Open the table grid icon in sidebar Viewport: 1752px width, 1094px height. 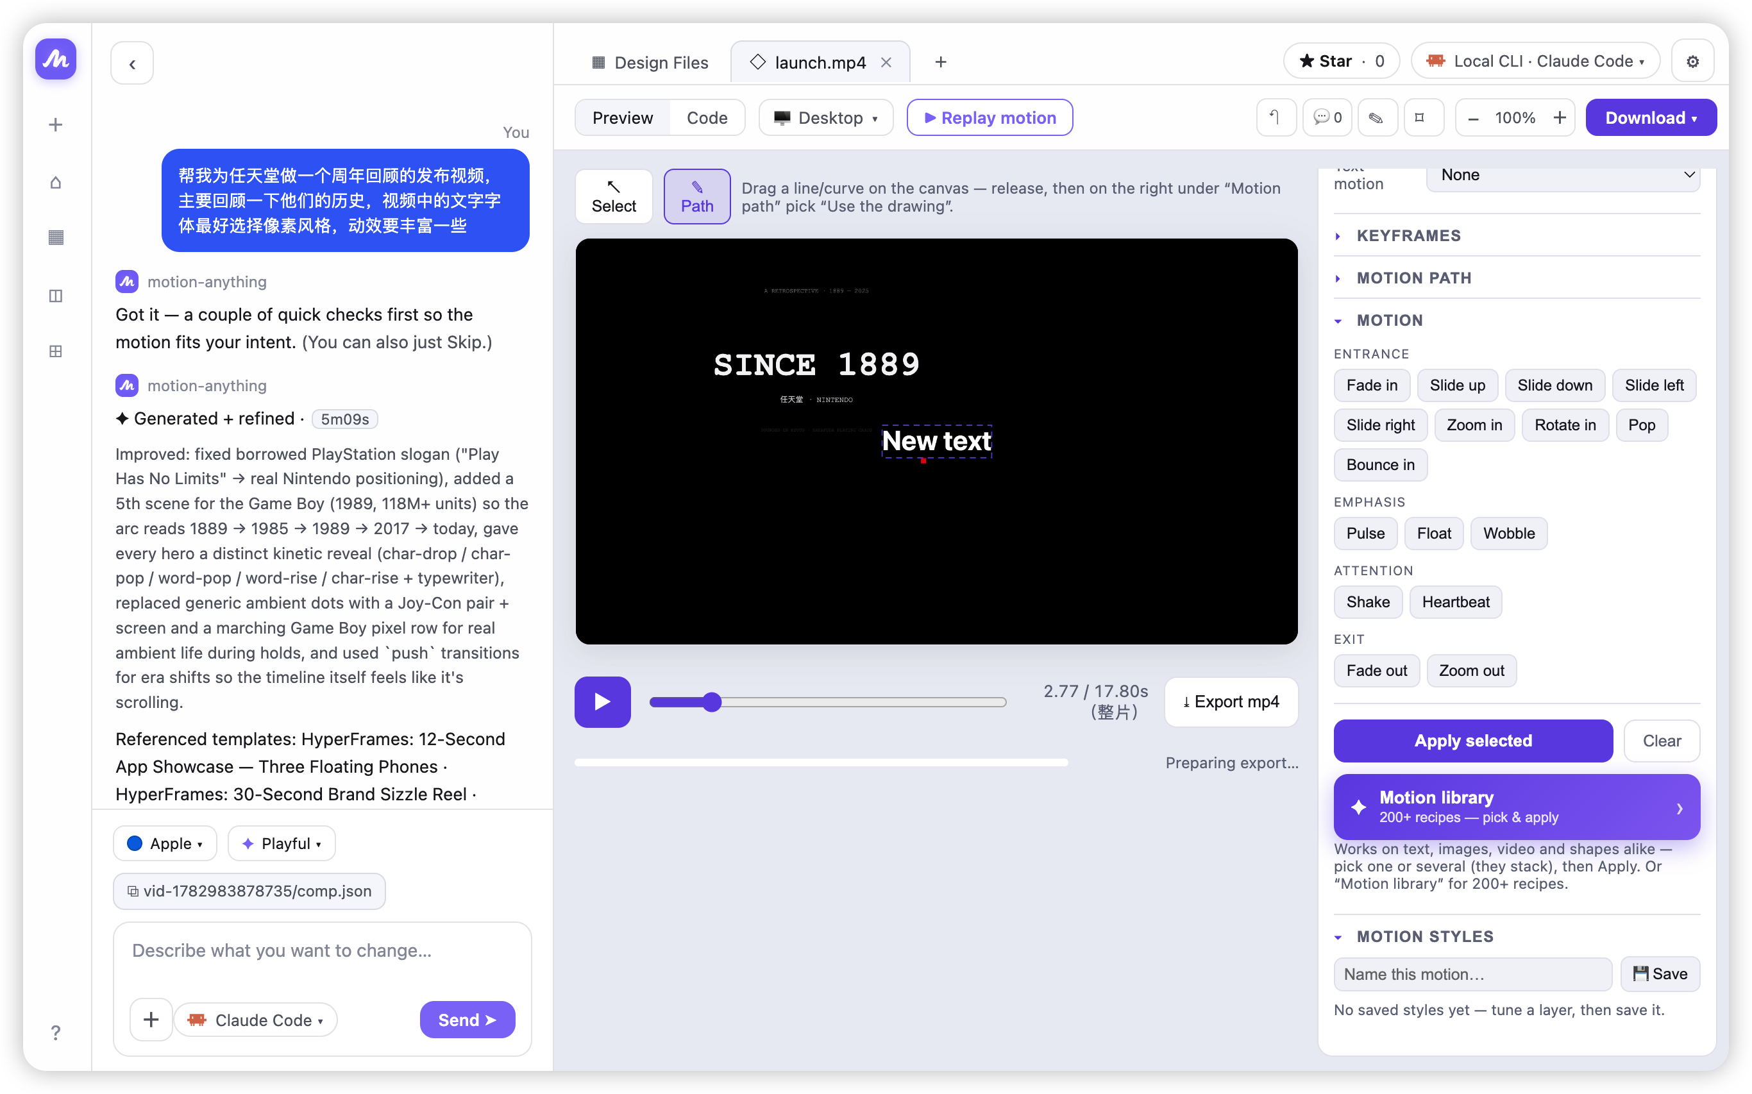tap(56, 351)
